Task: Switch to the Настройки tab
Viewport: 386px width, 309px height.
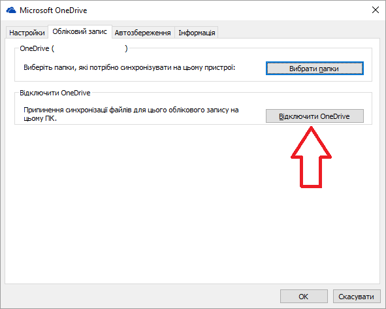Action: [27, 33]
